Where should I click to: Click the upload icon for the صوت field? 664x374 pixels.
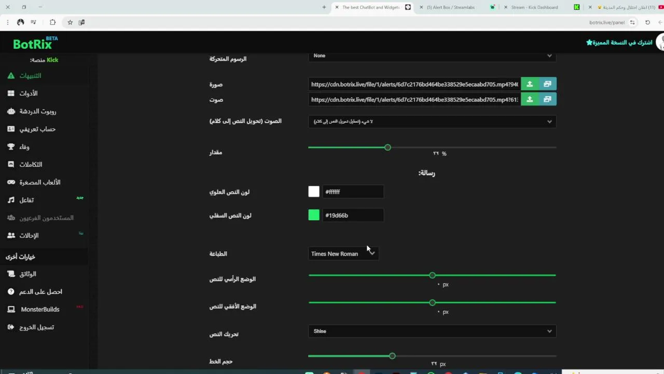pos(530,99)
